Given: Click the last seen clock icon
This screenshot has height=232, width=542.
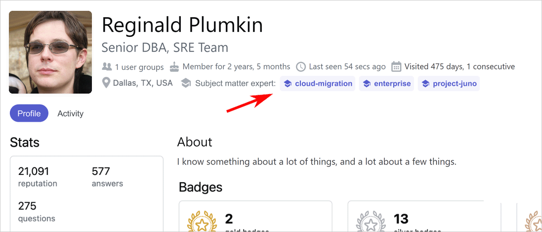Looking at the screenshot, I should tap(301, 66).
